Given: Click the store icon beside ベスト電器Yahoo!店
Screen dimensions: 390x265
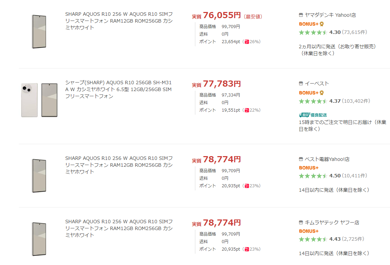Looking at the screenshot, I should click(x=301, y=159).
